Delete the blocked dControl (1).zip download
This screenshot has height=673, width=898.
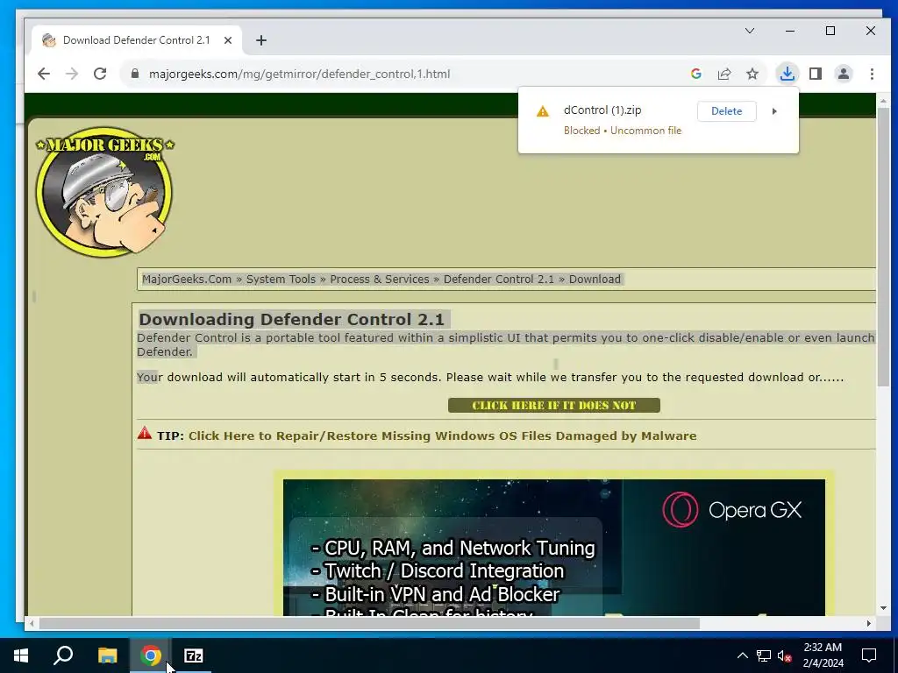[726, 111]
